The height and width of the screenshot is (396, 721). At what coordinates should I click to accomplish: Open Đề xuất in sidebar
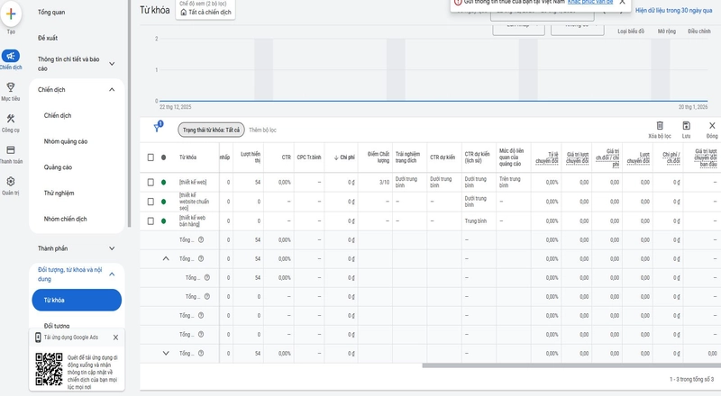pyautogui.click(x=48, y=38)
